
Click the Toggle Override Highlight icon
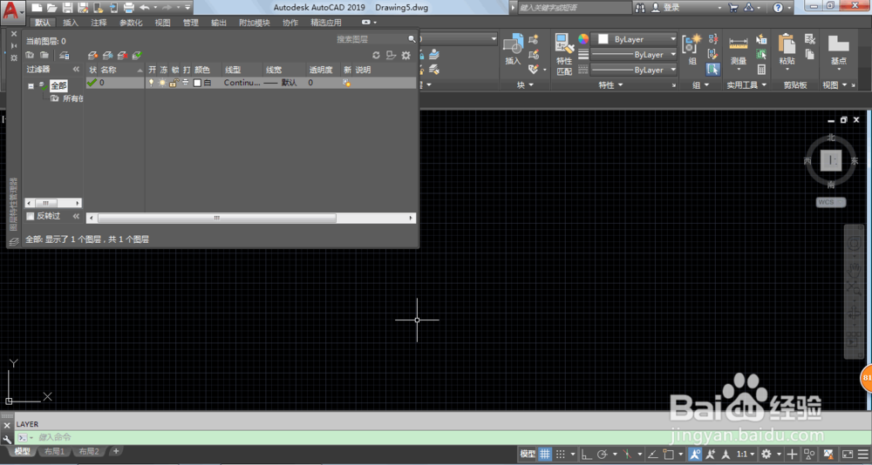(391, 55)
